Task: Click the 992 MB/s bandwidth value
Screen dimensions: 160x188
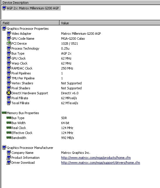Action: coord(67,138)
